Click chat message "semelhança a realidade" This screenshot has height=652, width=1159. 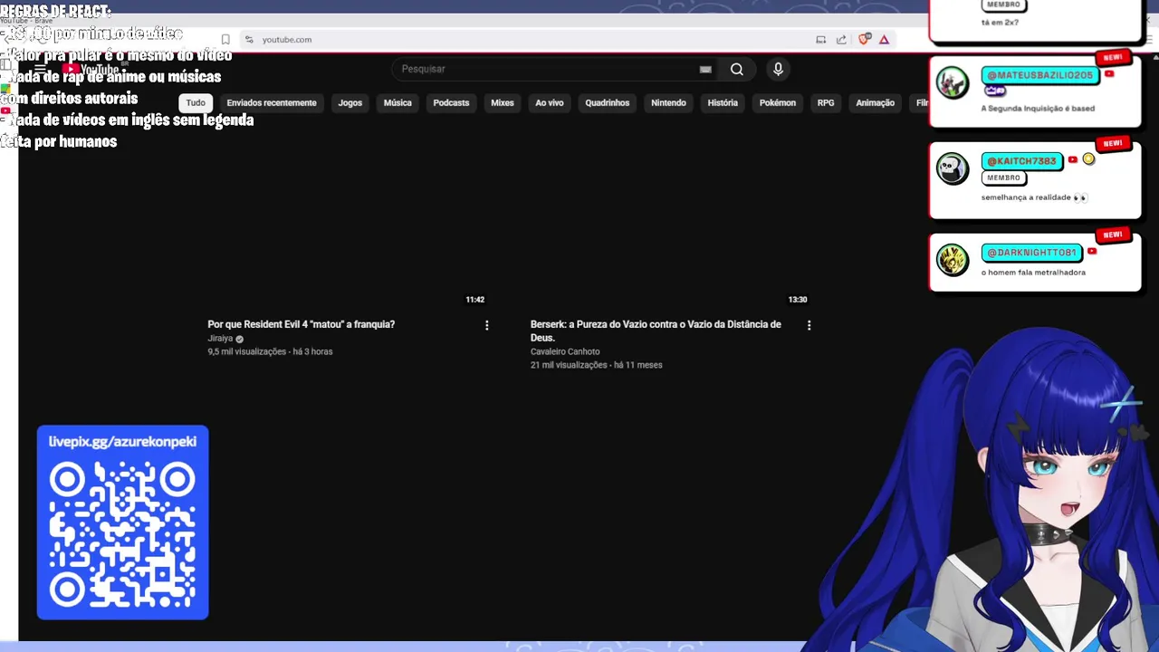click(1034, 197)
